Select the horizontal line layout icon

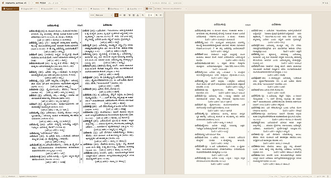pos(120,15)
